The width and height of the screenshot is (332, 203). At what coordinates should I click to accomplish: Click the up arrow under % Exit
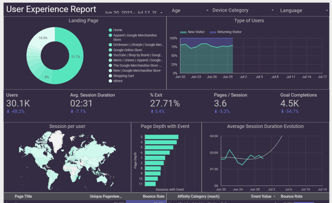pyautogui.click(x=152, y=112)
